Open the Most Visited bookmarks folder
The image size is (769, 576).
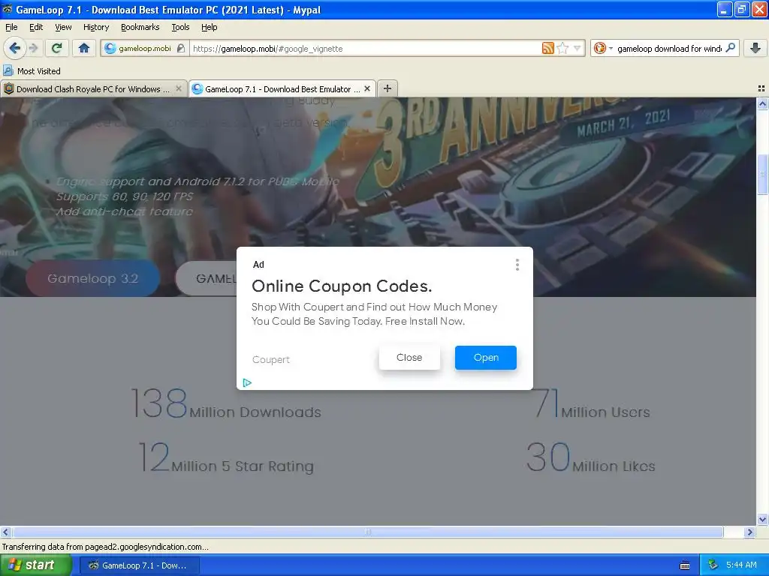(32, 71)
